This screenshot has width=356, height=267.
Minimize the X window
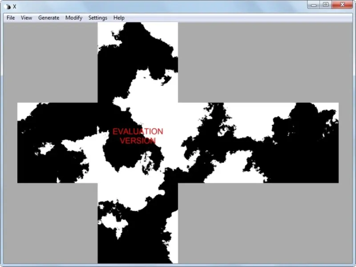(x=314, y=4)
